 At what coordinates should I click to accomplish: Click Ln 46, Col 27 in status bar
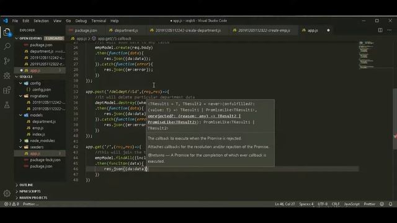click(285, 204)
